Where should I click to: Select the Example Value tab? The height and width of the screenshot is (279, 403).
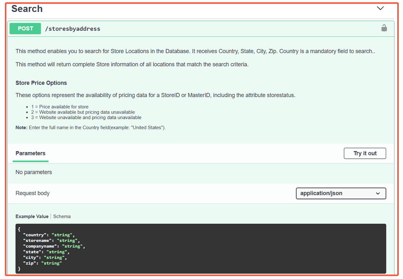[x=32, y=216]
